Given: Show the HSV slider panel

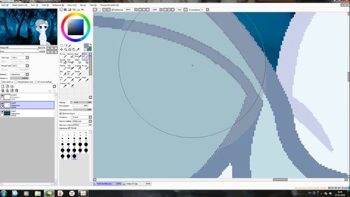Looking at the screenshot, I should coord(69,10).
